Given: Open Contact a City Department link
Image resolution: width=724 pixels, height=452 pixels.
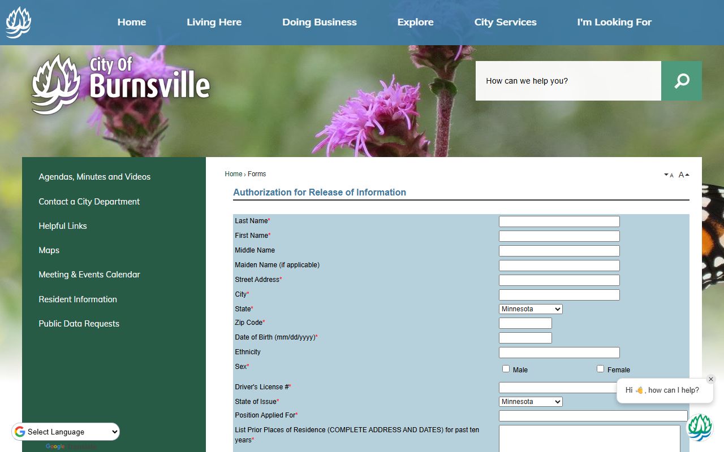Looking at the screenshot, I should [x=89, y=202].
